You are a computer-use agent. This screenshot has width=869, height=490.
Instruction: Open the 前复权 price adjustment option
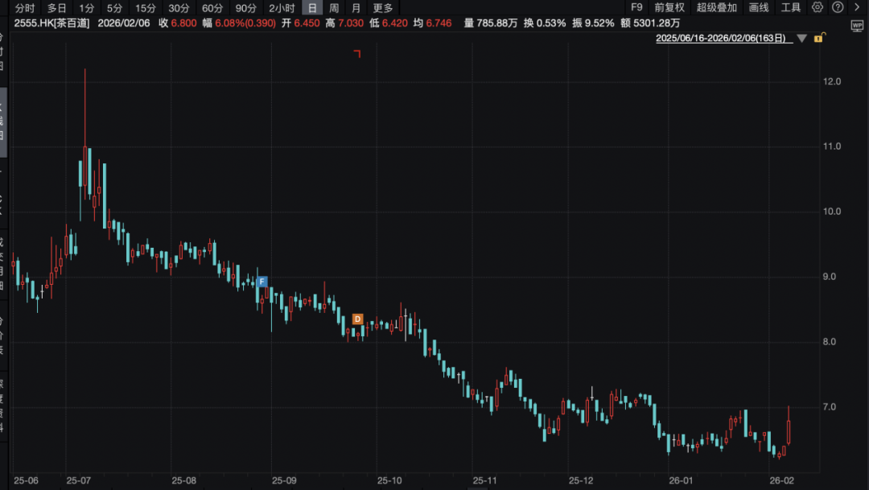669,7
